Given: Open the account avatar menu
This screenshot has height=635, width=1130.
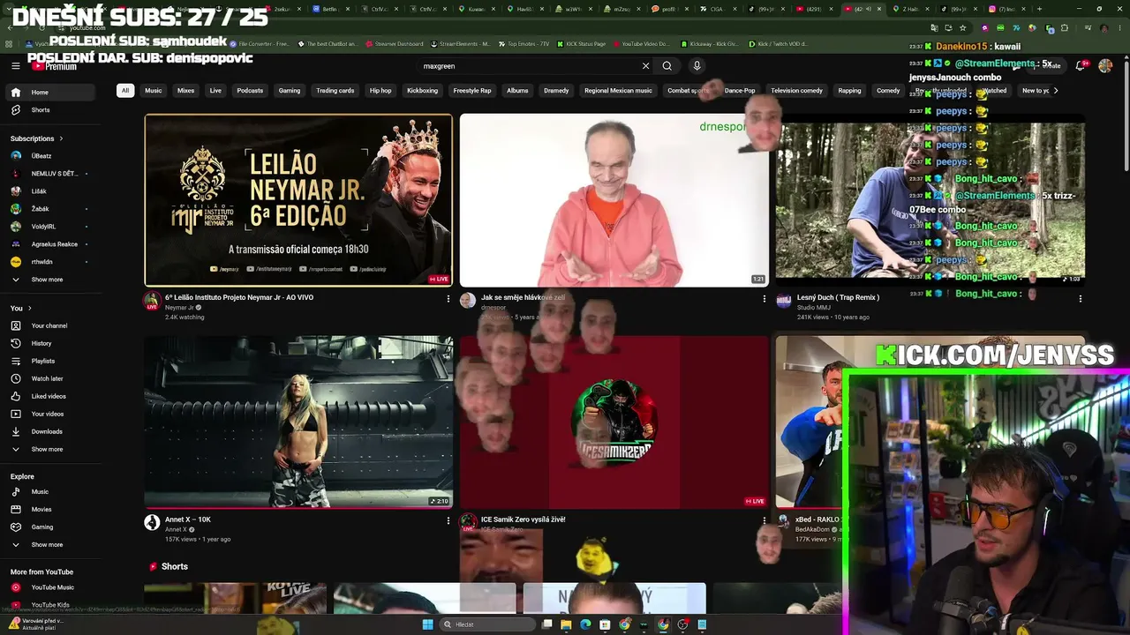Looking at the screenshot, I should [1105, 66].
